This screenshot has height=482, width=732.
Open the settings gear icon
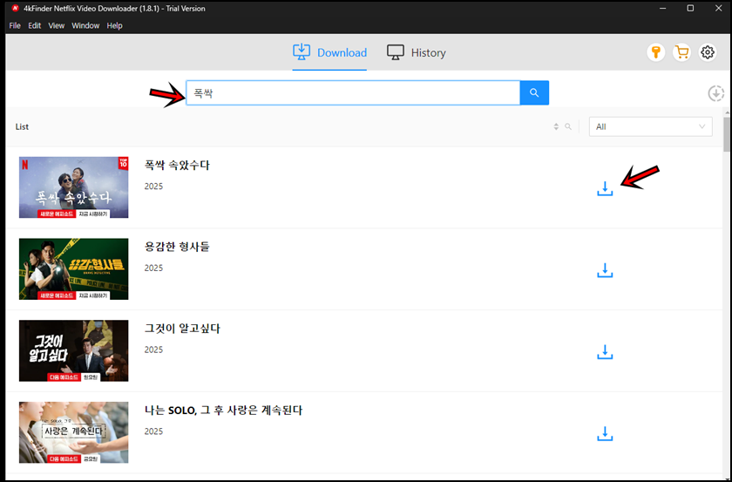click(x=708, y=52)
